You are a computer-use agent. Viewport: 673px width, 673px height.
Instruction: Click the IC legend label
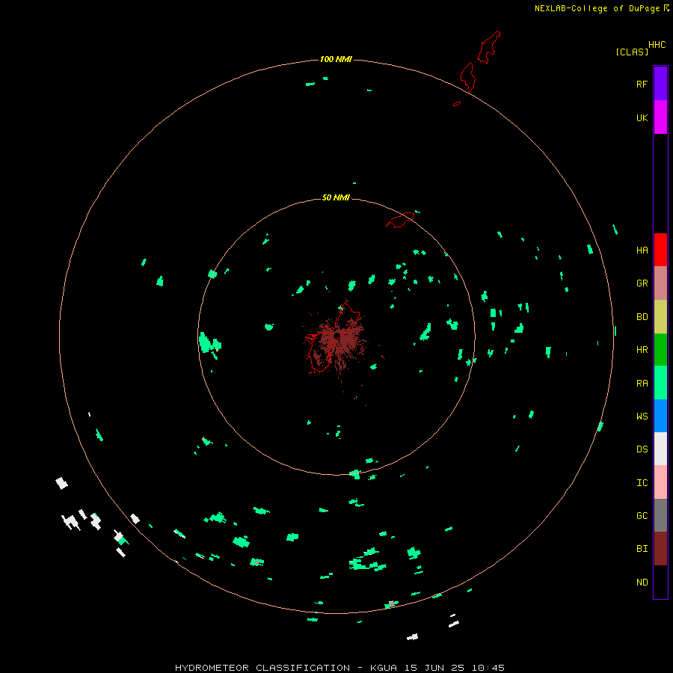tap(642, 483)
